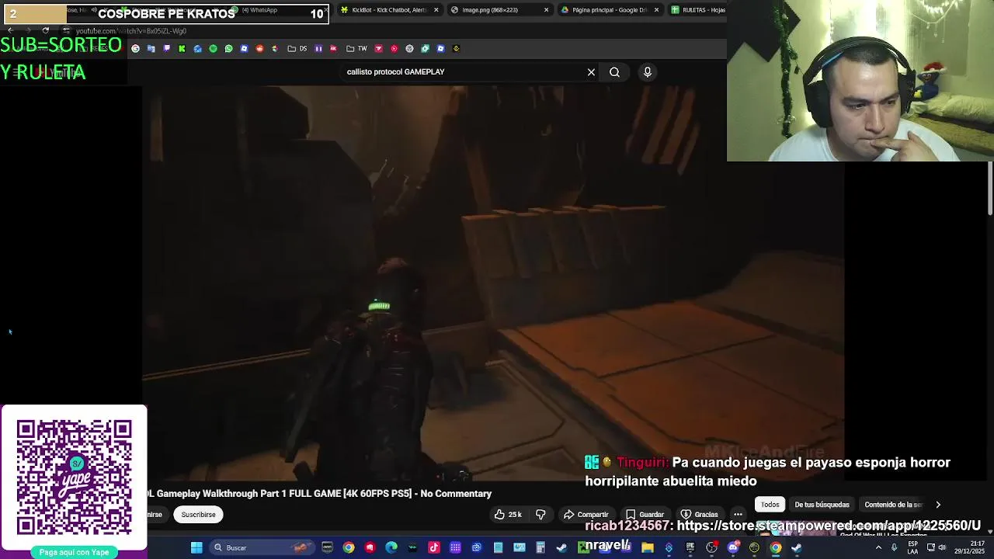Image resolution: width=994 pixels, height=559 pixels.
Task: Click the Yape QR code image
Action: 74,477
